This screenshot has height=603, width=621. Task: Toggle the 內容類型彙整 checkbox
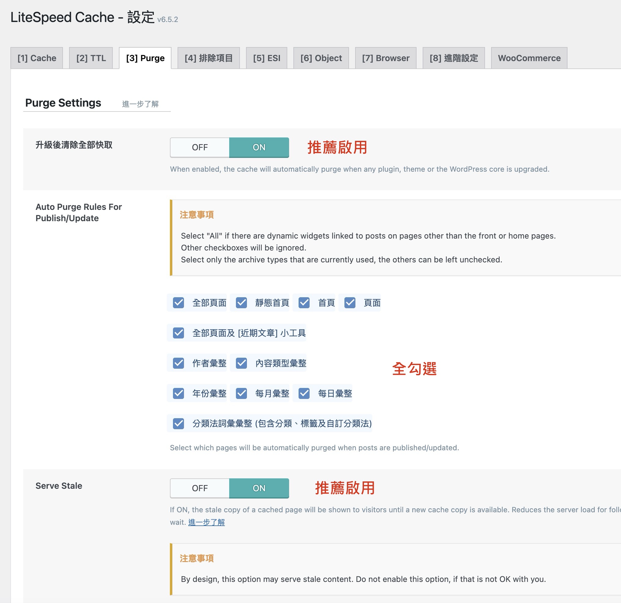(x=241, y=363)
